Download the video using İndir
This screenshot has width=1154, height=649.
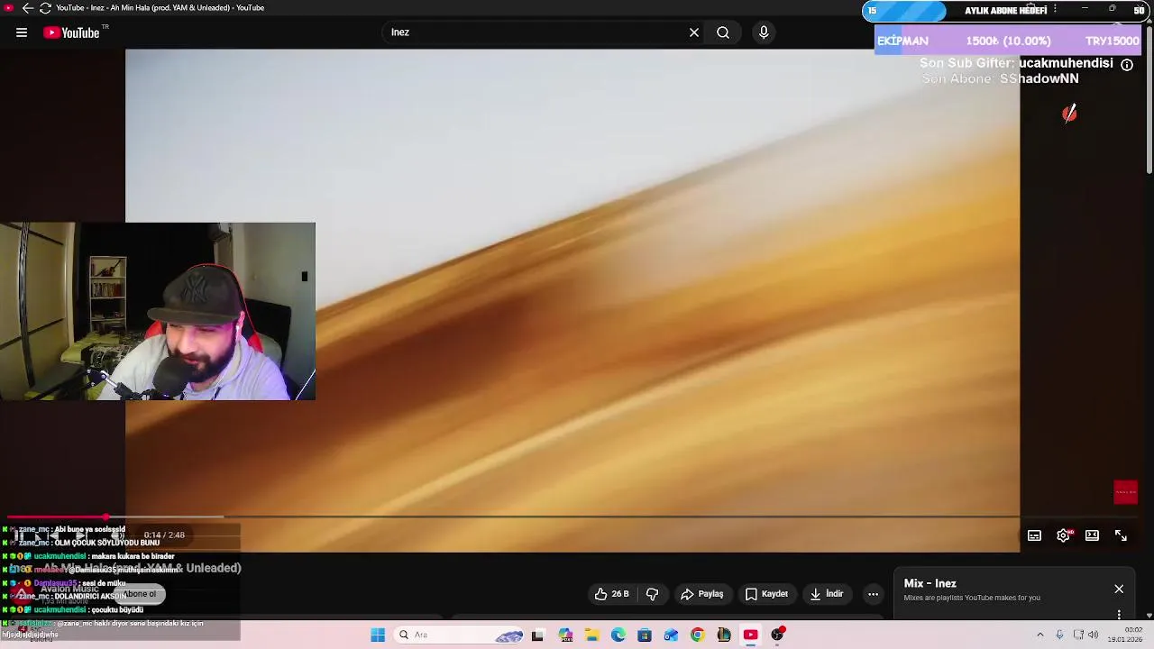pos(827,594)
